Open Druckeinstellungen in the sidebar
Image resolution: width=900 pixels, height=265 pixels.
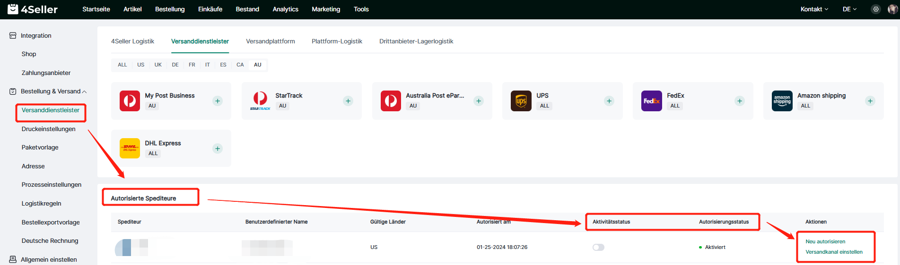(48, 129)
